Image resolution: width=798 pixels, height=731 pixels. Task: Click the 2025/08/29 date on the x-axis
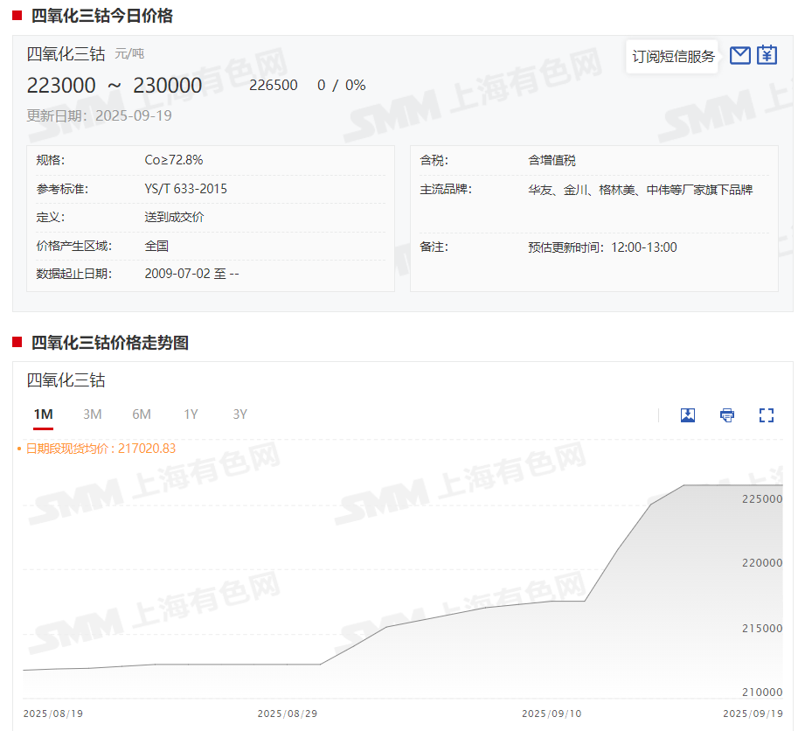pyautogui.click(x=288, y=714)
